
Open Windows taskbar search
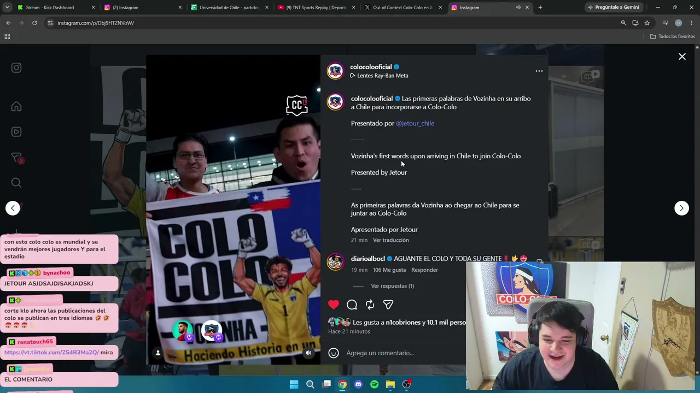[x=310, y=384]
